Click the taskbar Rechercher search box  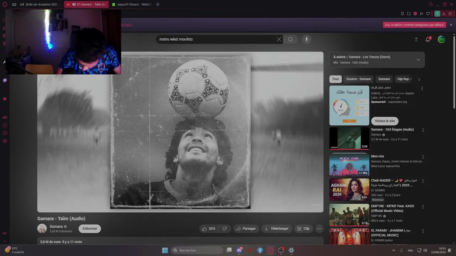197,250
